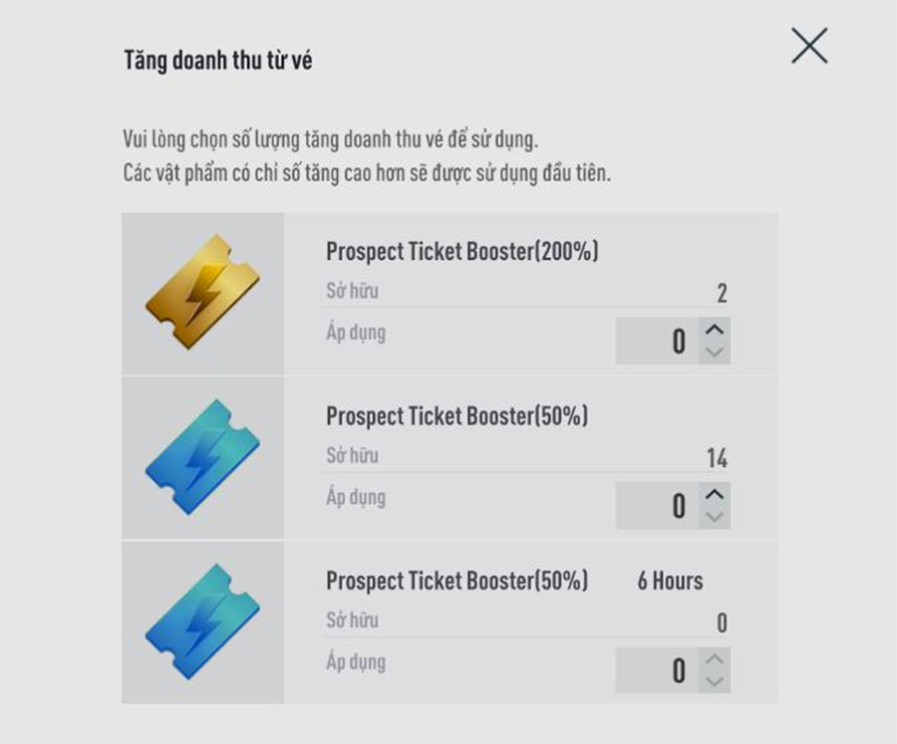
Task: Click the Prospect Ticket Booster(200%) title
Action: pos(462,252)
